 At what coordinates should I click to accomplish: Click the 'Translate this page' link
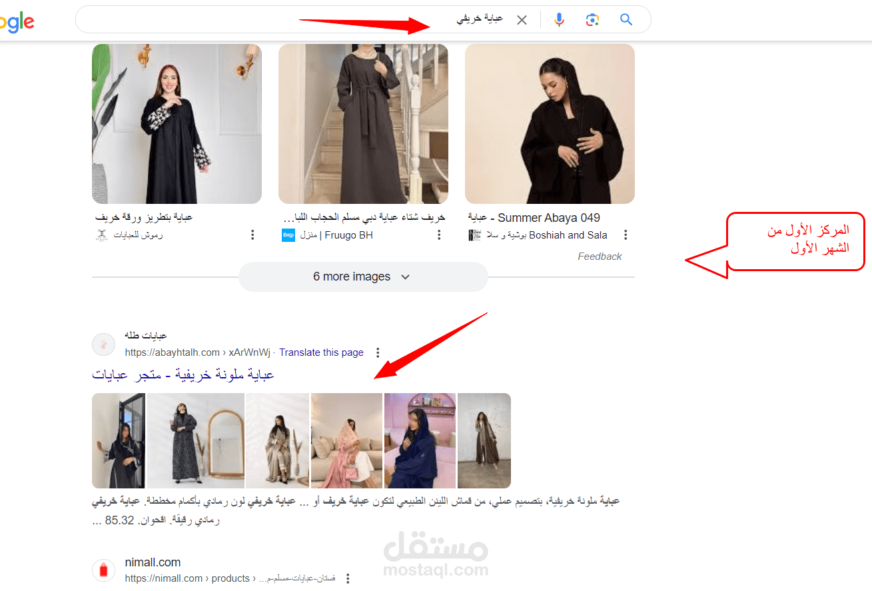pos(321,352)
